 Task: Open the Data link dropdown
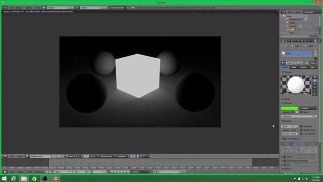(314, 63)
